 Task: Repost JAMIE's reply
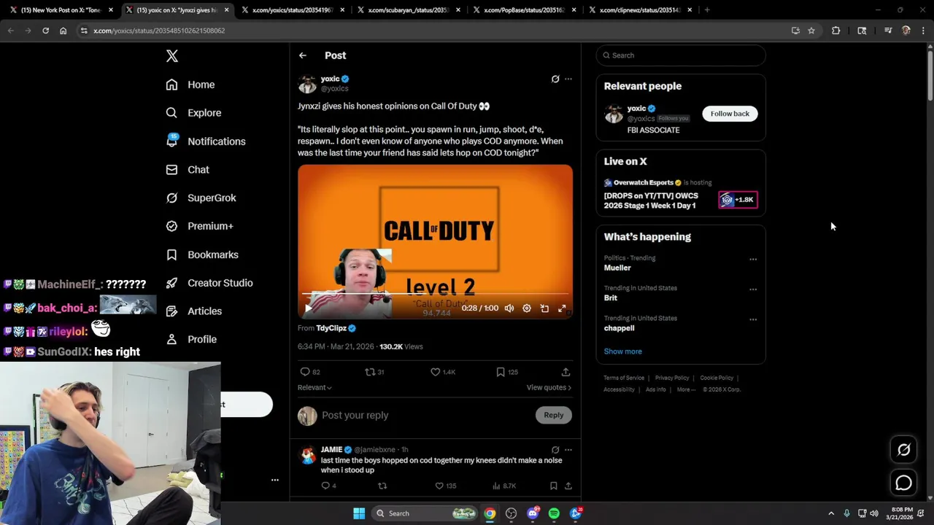coord(382,486)
